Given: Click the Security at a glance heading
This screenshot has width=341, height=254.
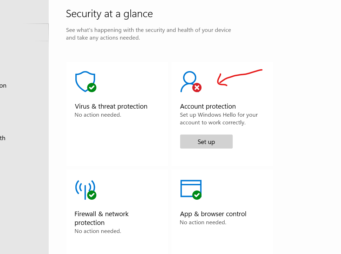Looking at the screenshot, I should 109,14.
